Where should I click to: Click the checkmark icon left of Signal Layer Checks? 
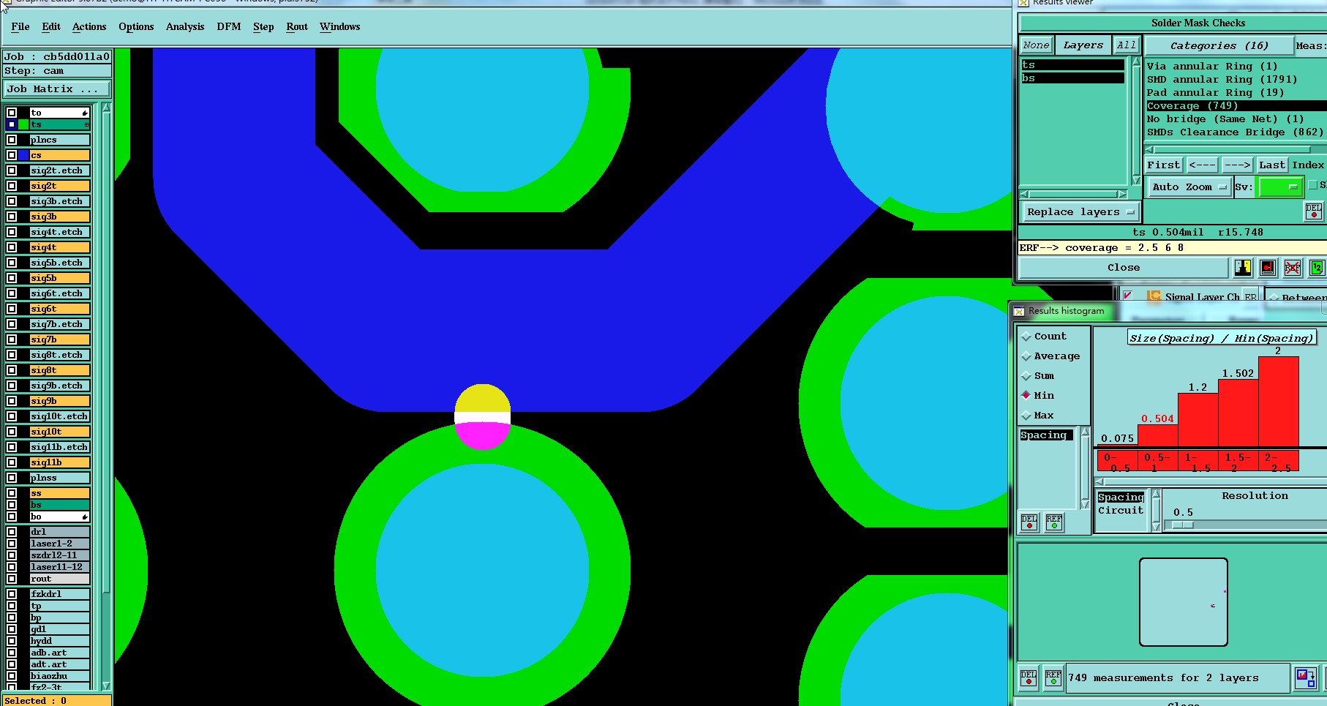[1128, 296]
